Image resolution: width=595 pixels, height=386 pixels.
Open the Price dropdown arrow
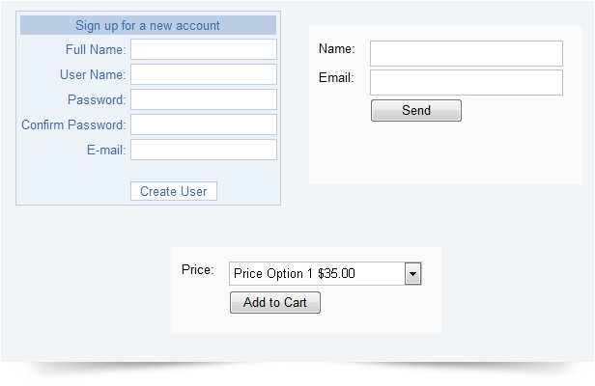pos(413,274)
